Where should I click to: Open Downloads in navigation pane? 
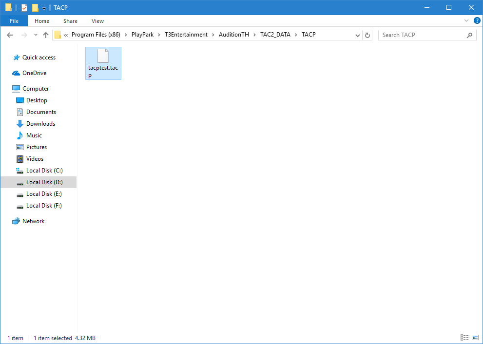(40, 124)
